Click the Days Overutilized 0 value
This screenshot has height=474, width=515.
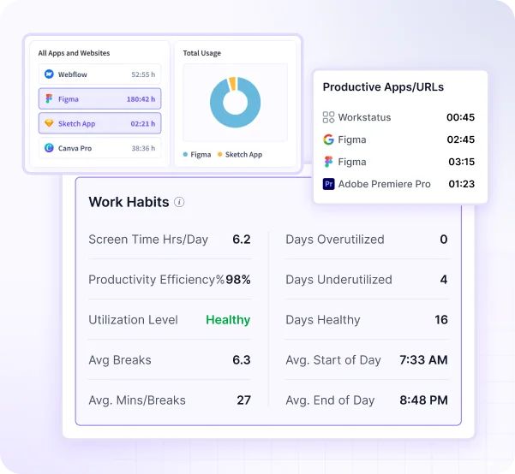[444, 240]
